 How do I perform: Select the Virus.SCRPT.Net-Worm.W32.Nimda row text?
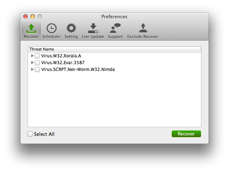tap(78, 69)
